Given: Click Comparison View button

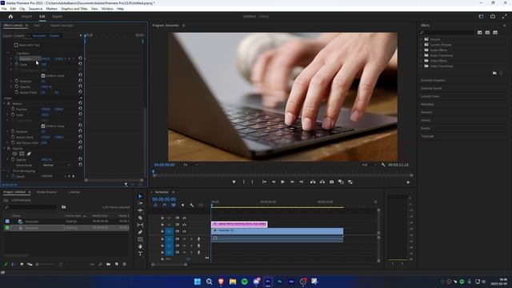Looking at the screenshot, I should click(x=341, y=182).
